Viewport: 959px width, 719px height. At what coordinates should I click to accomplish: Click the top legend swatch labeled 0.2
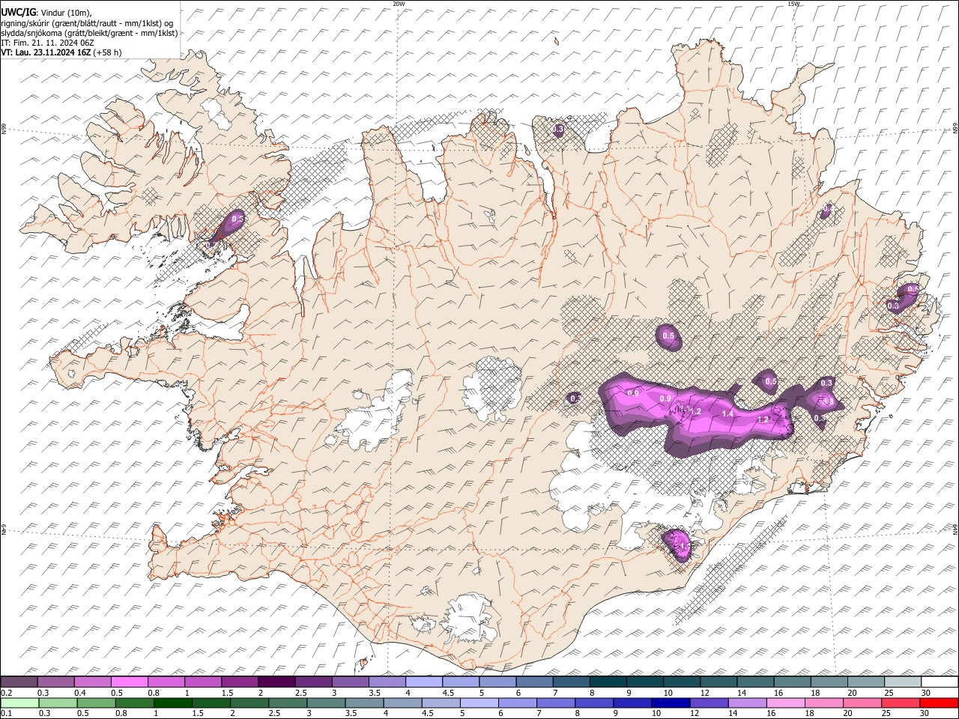click(x=19, y=682)
